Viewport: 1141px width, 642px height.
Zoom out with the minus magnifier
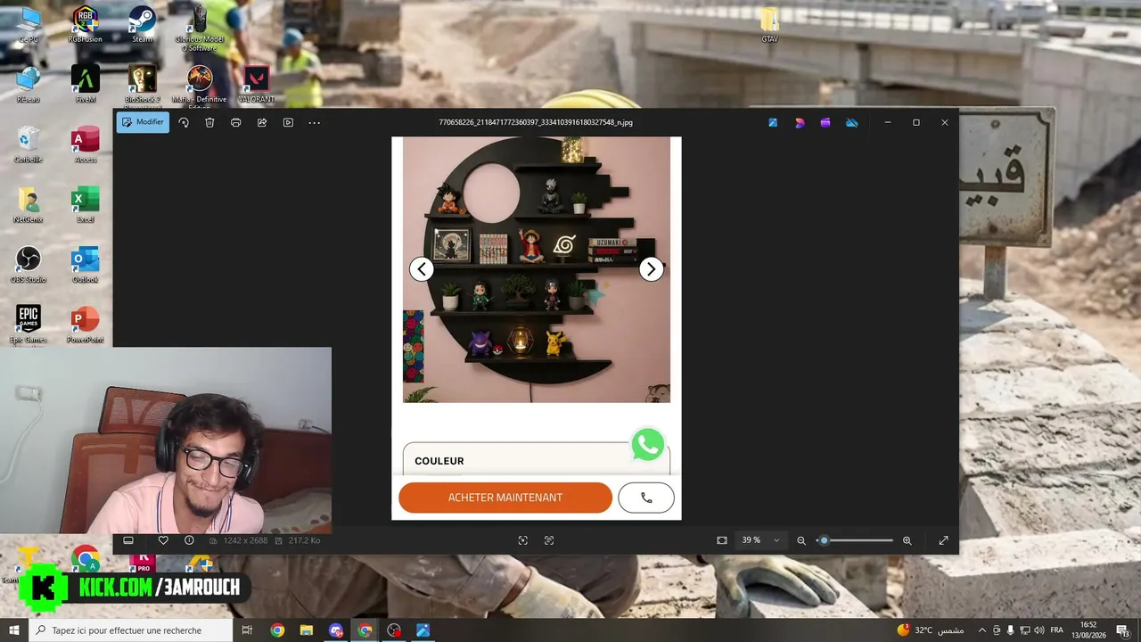click(801, 540)
